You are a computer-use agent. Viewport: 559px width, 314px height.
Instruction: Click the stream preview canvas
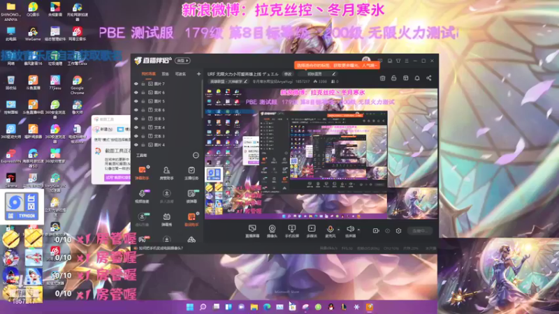[321, 154]
